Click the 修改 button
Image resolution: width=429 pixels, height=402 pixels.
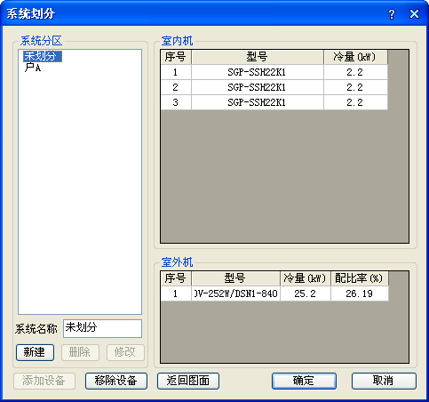[125, 352]
